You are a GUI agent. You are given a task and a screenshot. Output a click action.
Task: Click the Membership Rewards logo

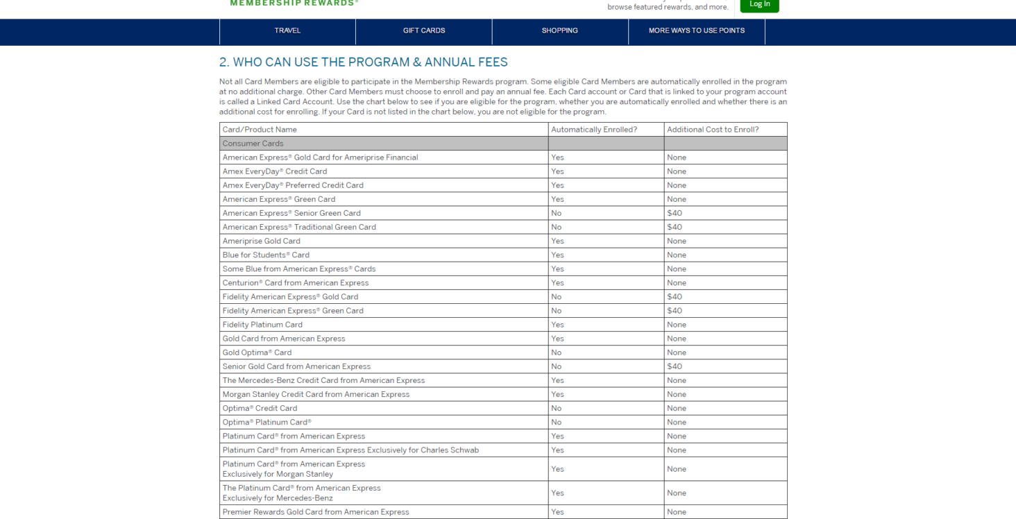click(294, 3)
